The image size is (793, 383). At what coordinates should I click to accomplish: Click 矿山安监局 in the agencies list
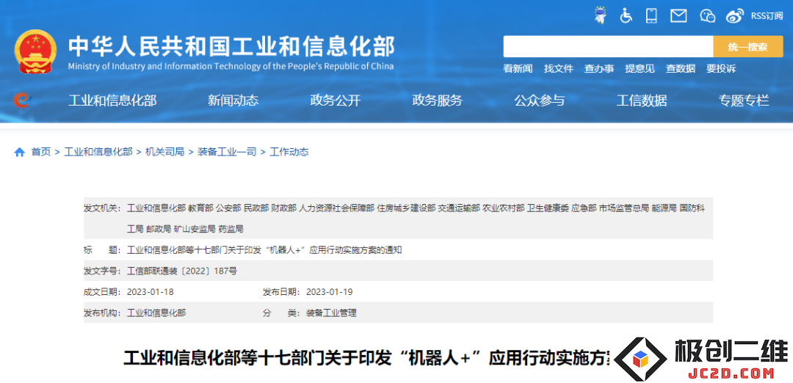coord(195,230)
